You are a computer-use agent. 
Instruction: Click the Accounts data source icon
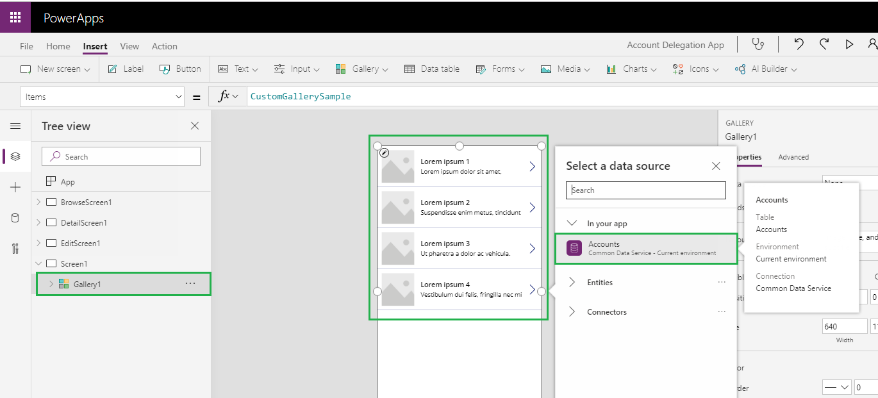click(574, 248)
